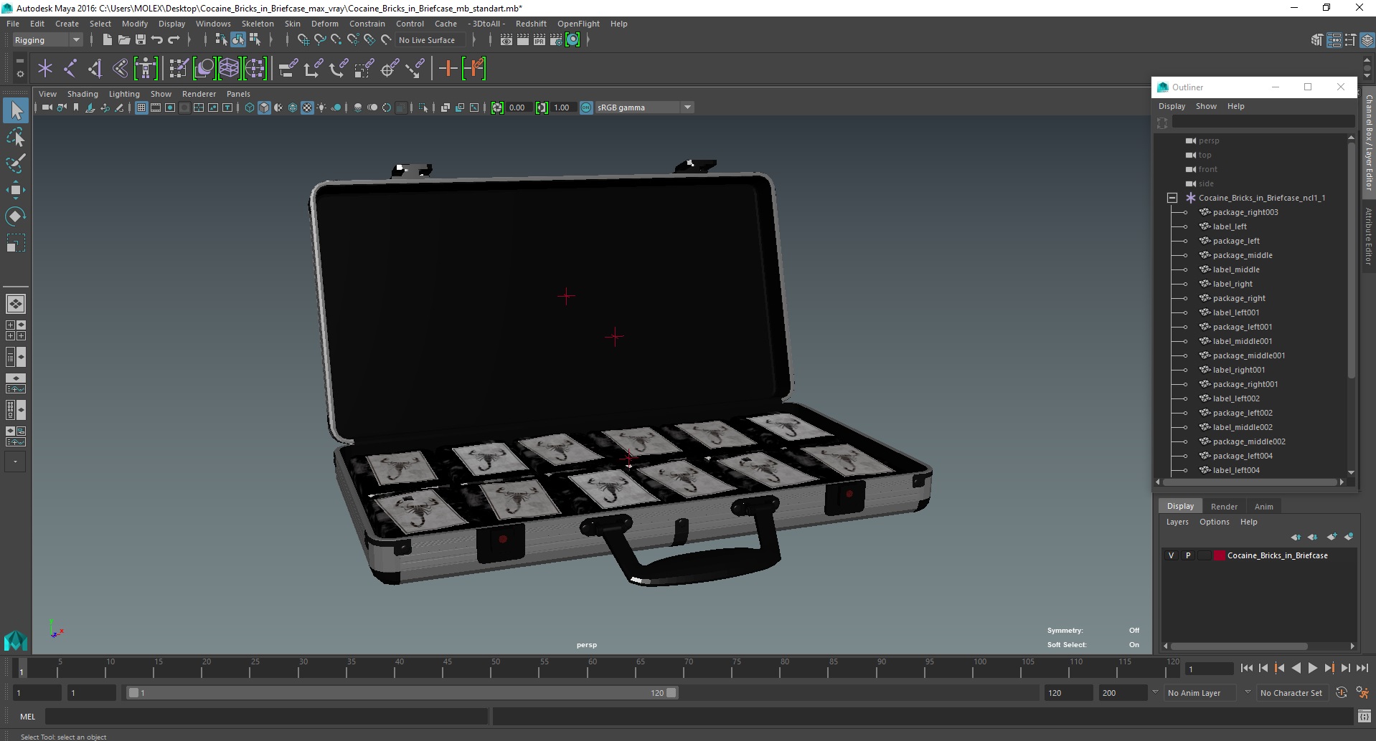This screenshot has width=1376, height=741.
Task: Go to the end of playback range
Action: (x=1362, y=668)
